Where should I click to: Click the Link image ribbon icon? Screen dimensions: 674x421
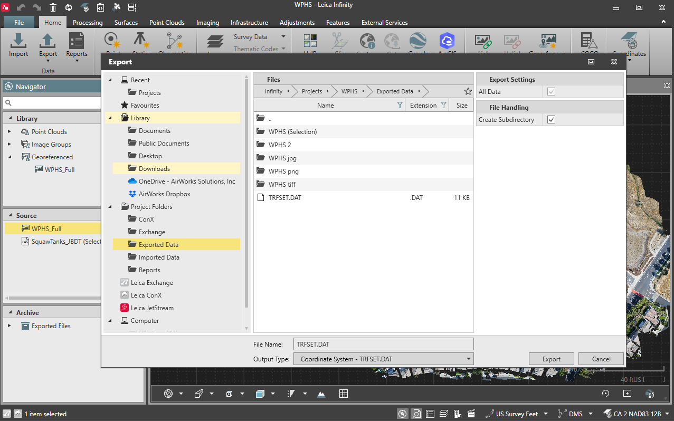click(x=483, y=41)
